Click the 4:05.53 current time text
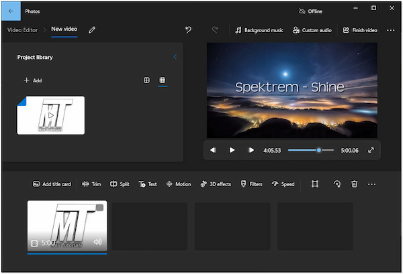The image size is (403, 274). [272, 151]
